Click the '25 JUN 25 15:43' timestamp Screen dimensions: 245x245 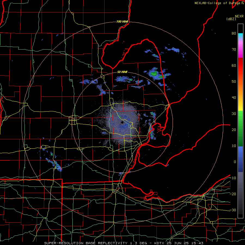point(185,243)
